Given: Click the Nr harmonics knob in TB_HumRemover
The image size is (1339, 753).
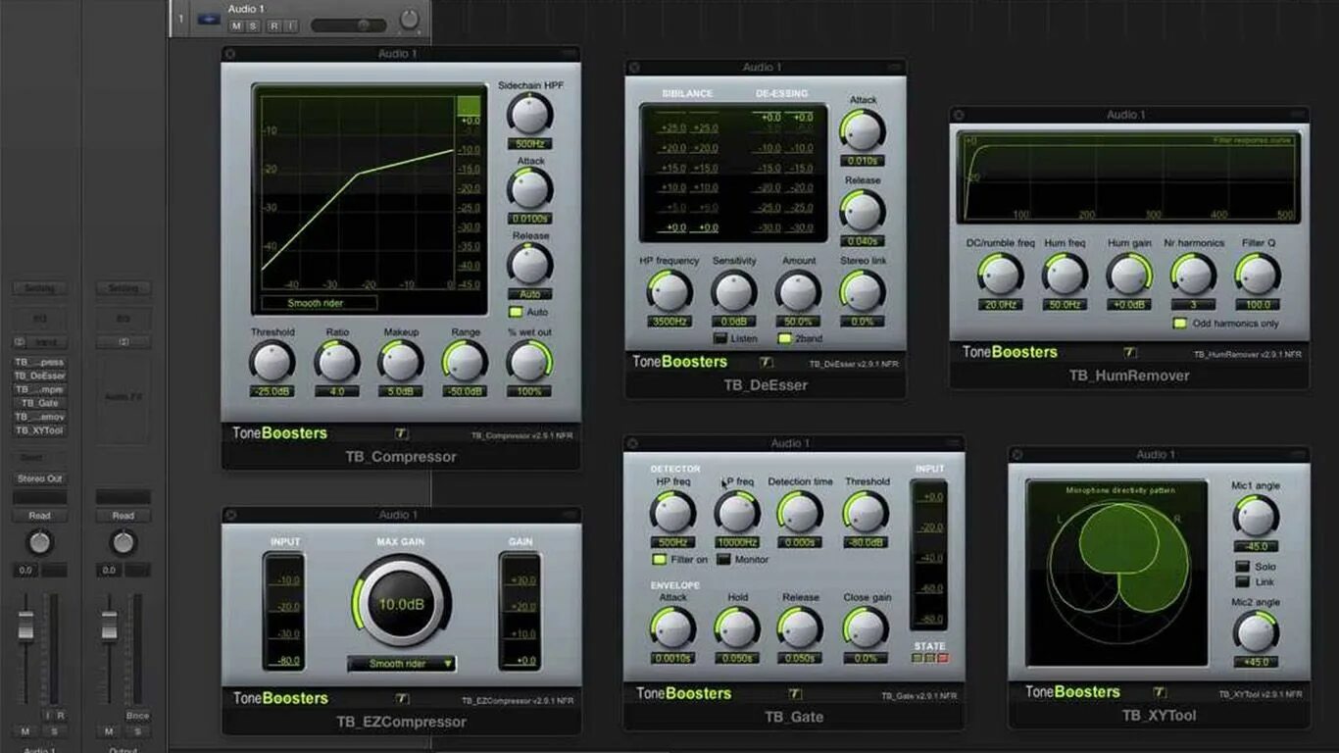Looking at the screenshot, I should pyautogui.click(x=1193, y=274).
